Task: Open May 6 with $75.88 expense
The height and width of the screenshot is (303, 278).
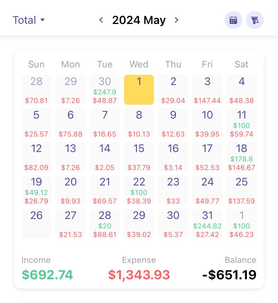Action: click(x=70, y=123)
